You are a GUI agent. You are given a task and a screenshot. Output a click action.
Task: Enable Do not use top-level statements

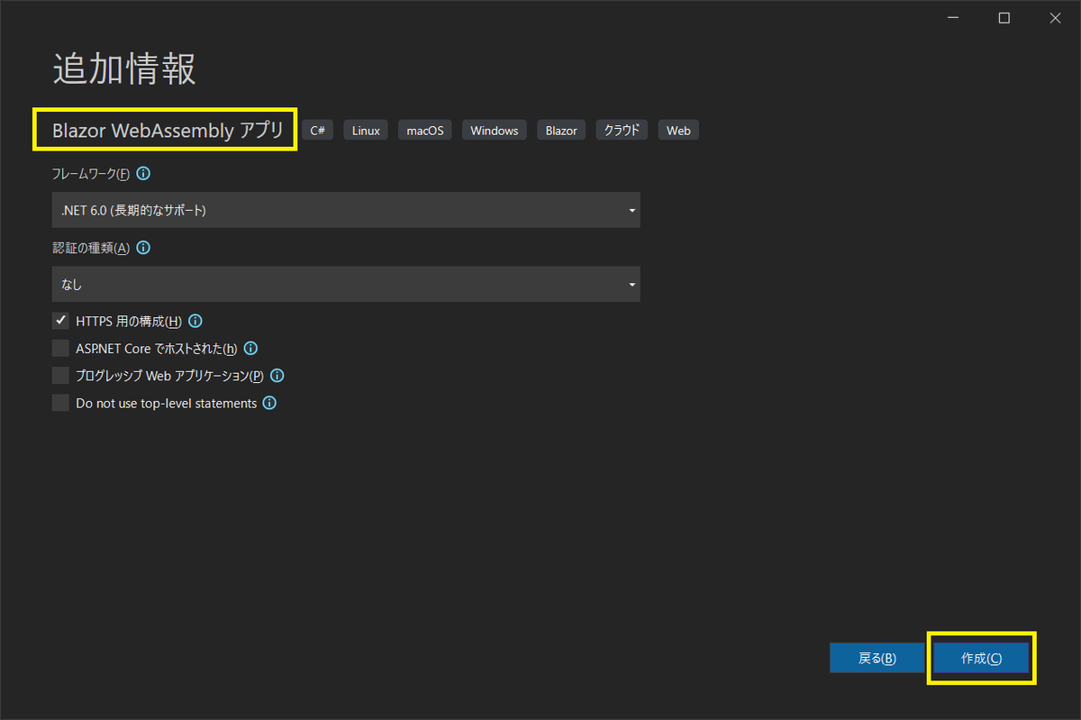60,403
